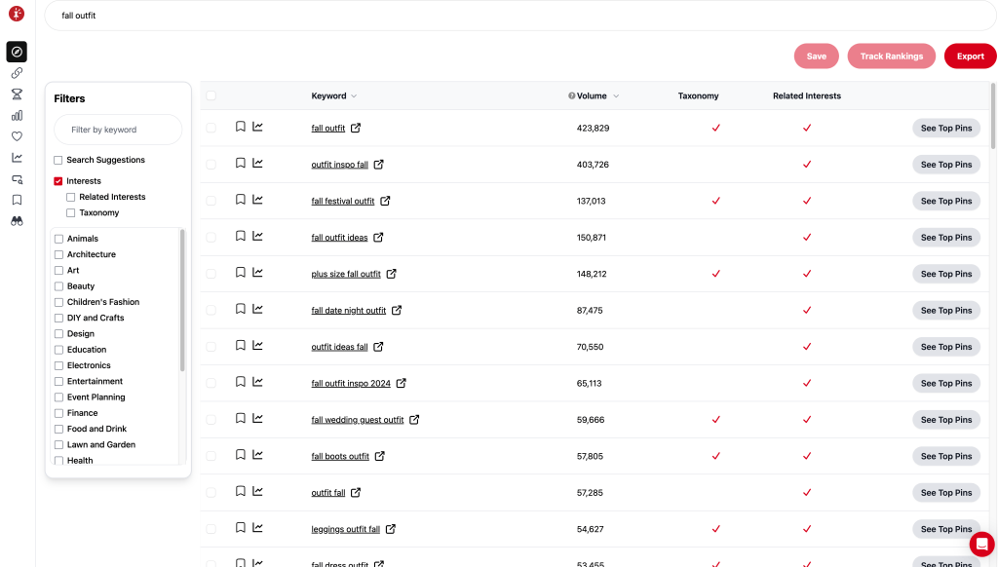
Task: Open the bar chart icon in sidebar
Action: pyautogui.click(x=17, y=115)
